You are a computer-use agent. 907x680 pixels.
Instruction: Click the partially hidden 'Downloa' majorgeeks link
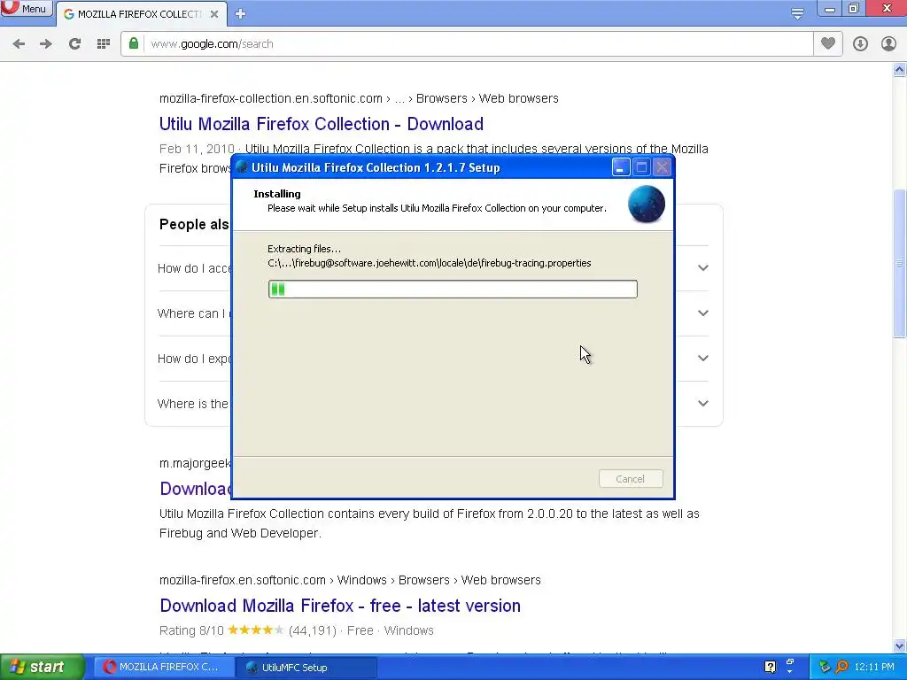tap(195, 489)
